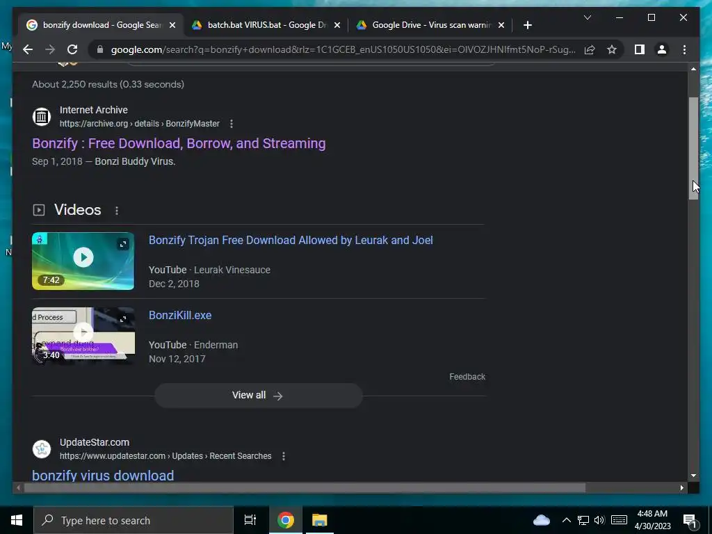Switch to batch.bat VIRUS.bat Google Drive tab

(266, 25)
